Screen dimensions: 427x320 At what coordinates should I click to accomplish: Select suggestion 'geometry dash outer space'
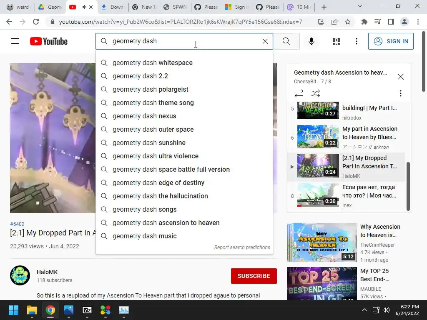pyautogui.click(x=184, y=129)
